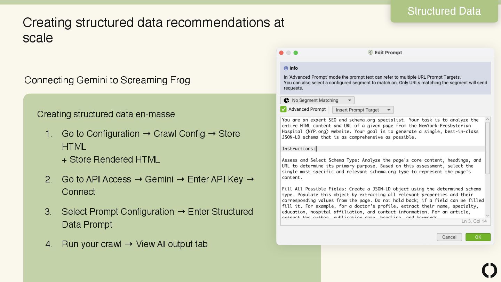
Task: Click 'Connecting Gemini to Screaming Frog' heading
Action: [107, 80]
